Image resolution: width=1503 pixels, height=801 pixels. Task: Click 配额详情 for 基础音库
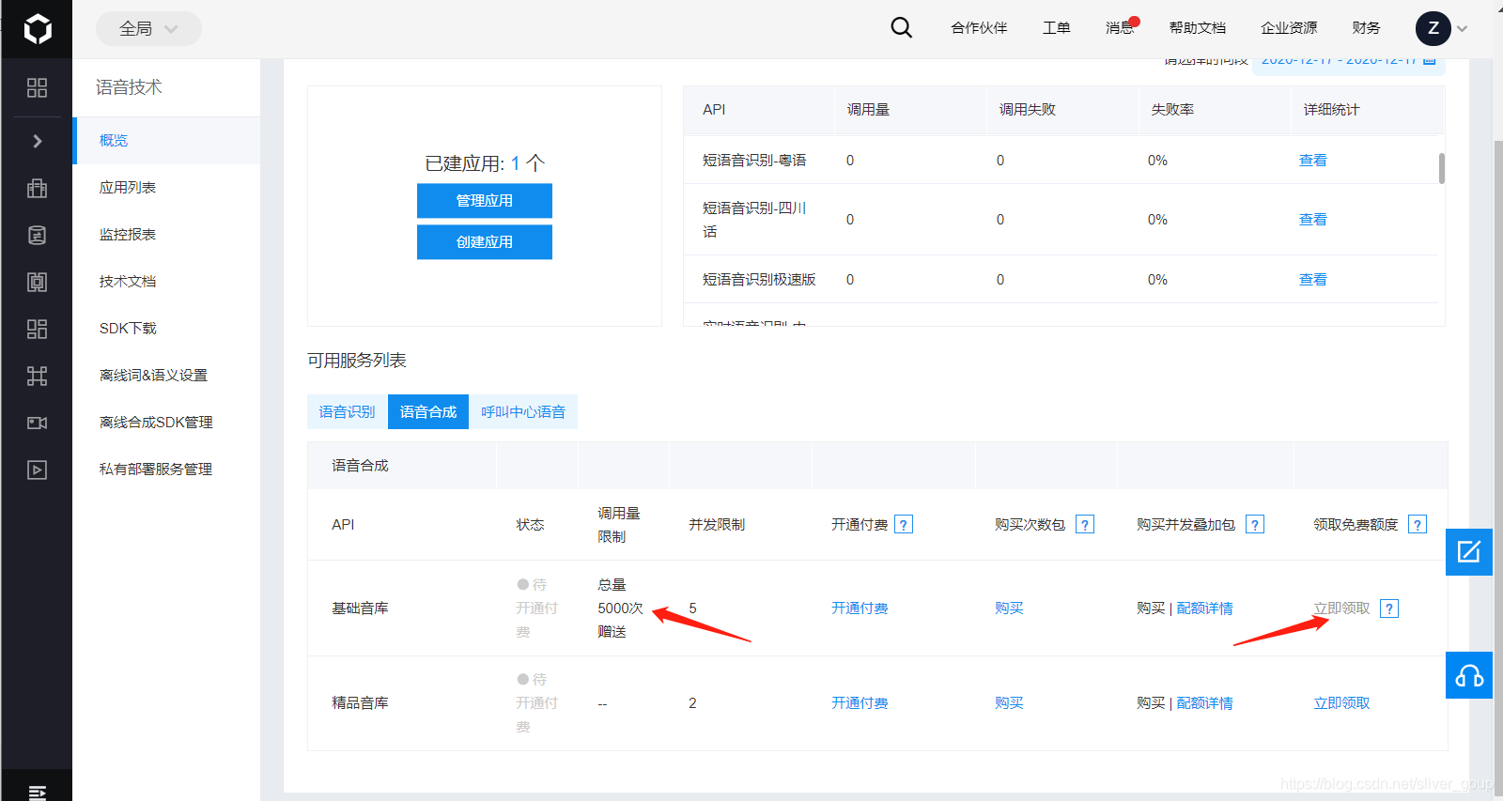1205,608
